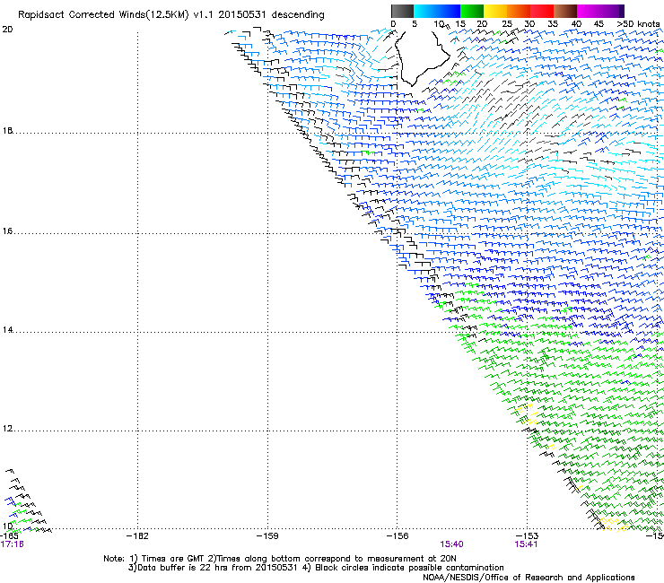Click the 'Rapidscat Corrected Winds(12.5KM)' title
664x583 pixels.
(103, 15)
